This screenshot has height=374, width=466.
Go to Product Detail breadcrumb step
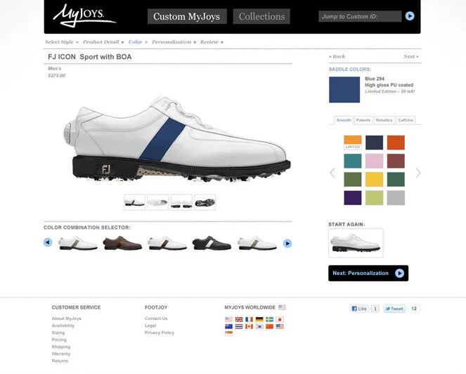click(x=101, y=42)
